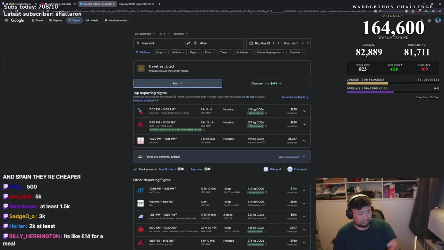The image size is (444, 250).
Task: Open the Economy class dropdown
Action: (x=180, y=34)
